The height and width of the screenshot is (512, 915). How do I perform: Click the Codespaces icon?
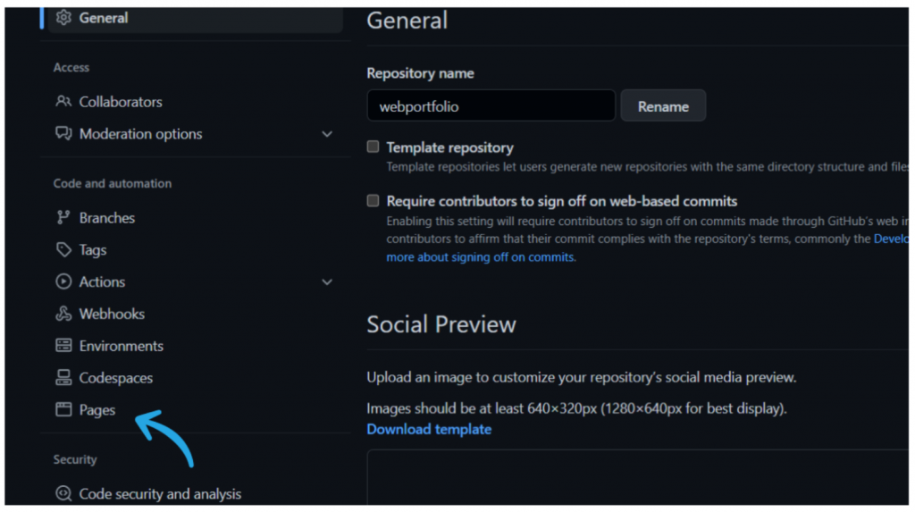point(63,378)
